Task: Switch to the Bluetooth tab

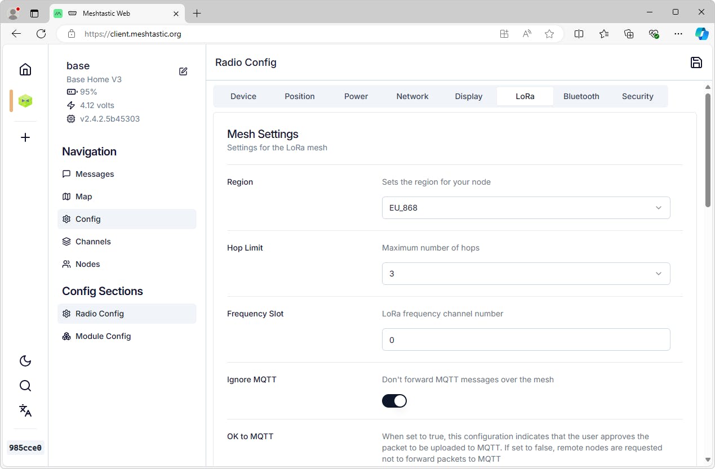Action: point(581,96)
